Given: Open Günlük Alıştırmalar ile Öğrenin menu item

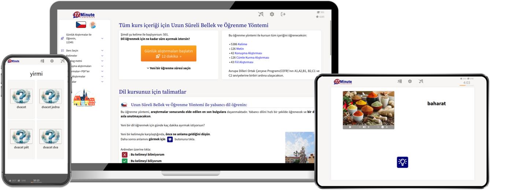Looking at the screenshot, I should coord(78,38).
